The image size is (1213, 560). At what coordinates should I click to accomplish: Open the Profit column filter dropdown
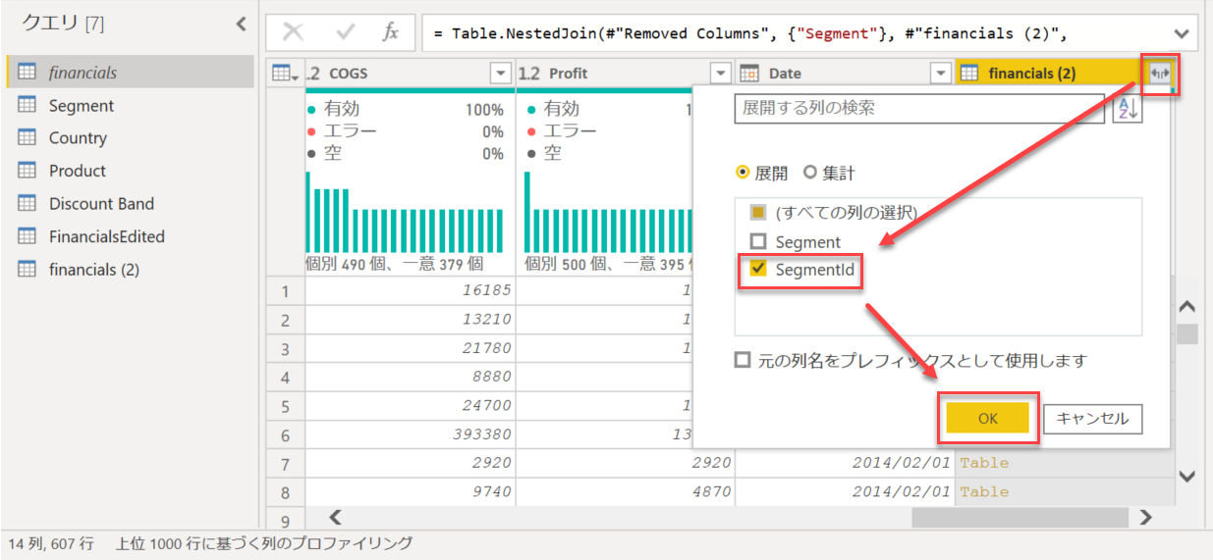click(721, 74)
